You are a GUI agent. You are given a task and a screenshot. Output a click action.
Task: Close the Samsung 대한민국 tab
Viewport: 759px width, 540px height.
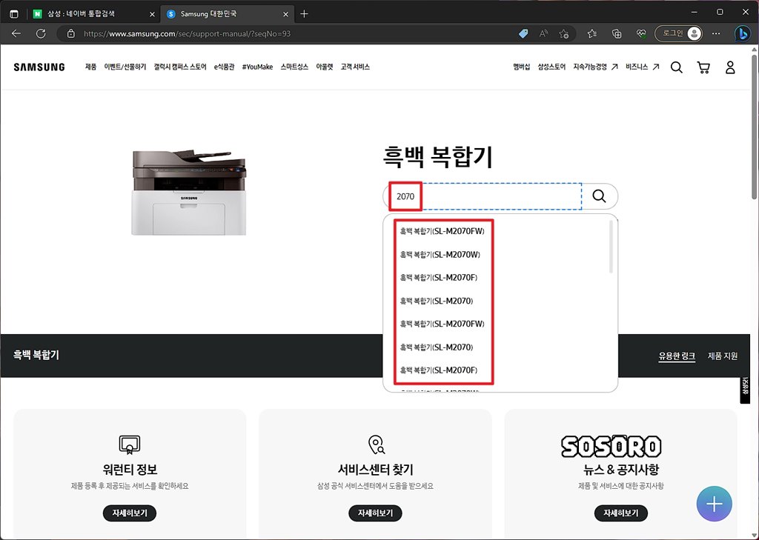pos(285,15)
